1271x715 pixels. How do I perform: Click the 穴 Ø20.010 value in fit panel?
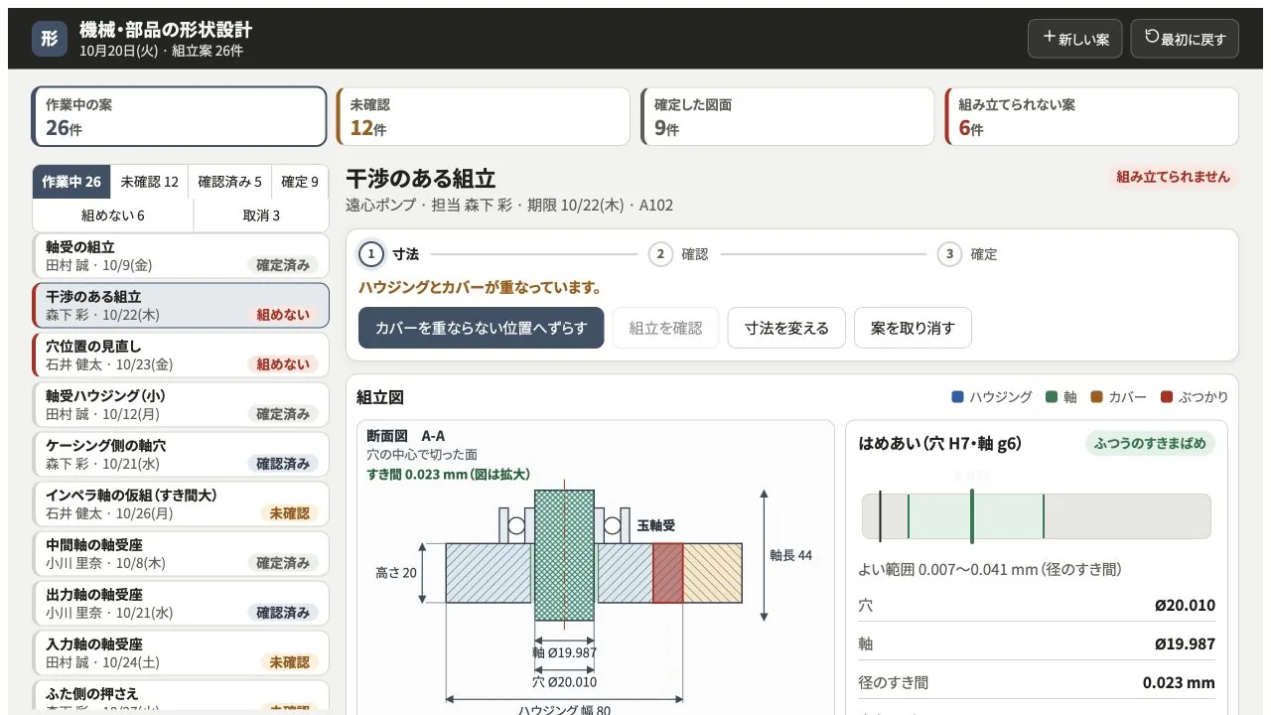coord(1185,605)
